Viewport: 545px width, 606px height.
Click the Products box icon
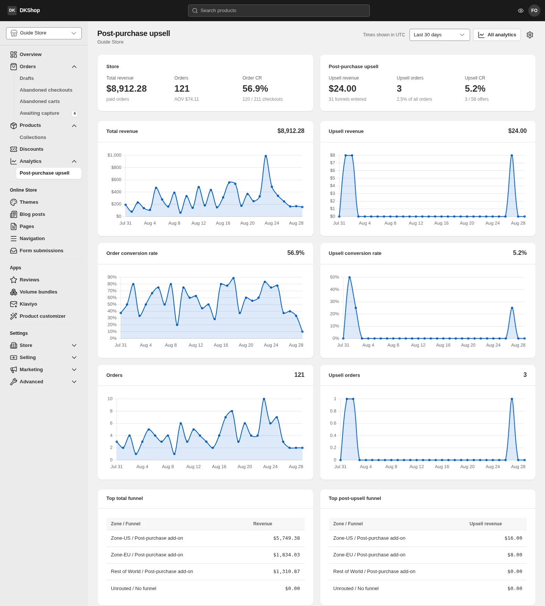pyautogui.click(x=14, y=125)
